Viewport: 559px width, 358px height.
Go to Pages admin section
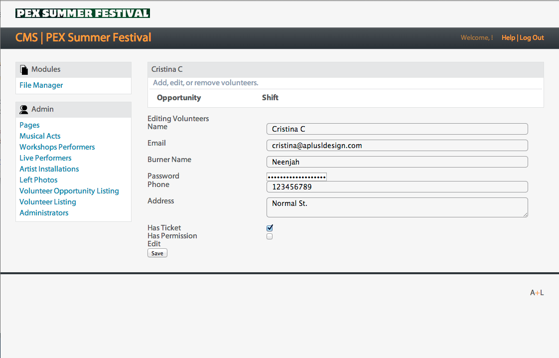[x=29, y=125]
